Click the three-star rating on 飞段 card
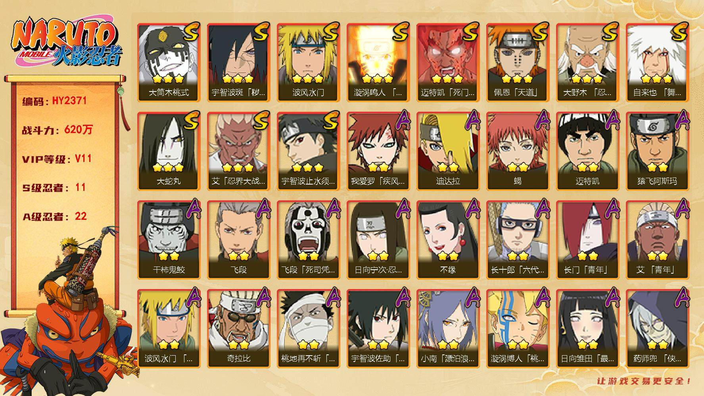Viewport: 704px width, 396px height. point(239,256)
